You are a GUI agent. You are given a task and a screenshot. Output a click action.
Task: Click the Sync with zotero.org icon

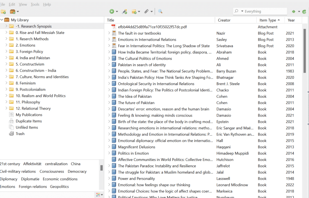[x=304, y=12]
